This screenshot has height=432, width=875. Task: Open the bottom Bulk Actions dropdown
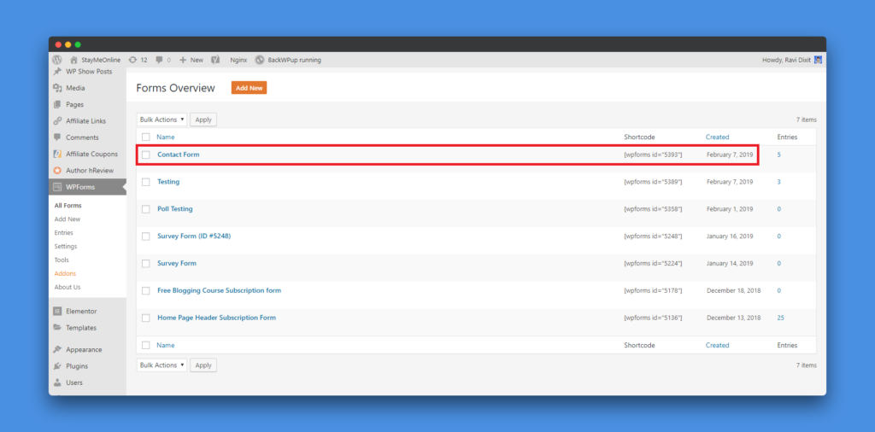161,365
